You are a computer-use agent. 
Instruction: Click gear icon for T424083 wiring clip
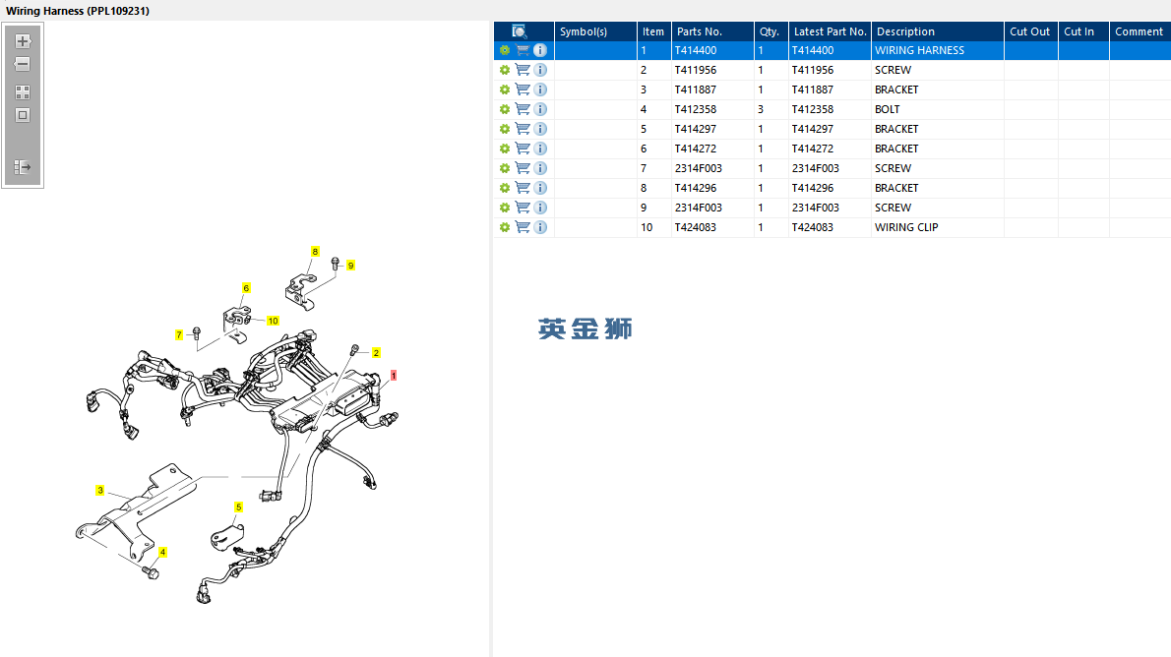(x=505, y=227)
